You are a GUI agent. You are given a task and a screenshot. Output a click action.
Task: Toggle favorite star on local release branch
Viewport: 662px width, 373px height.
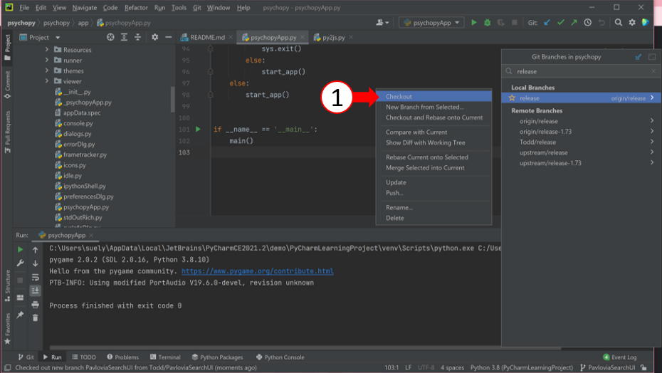512,98
